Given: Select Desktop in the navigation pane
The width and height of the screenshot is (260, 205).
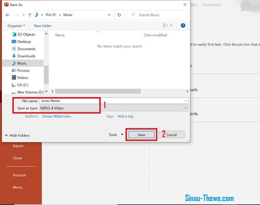Looking at the screenshot, I should (21, 42).
